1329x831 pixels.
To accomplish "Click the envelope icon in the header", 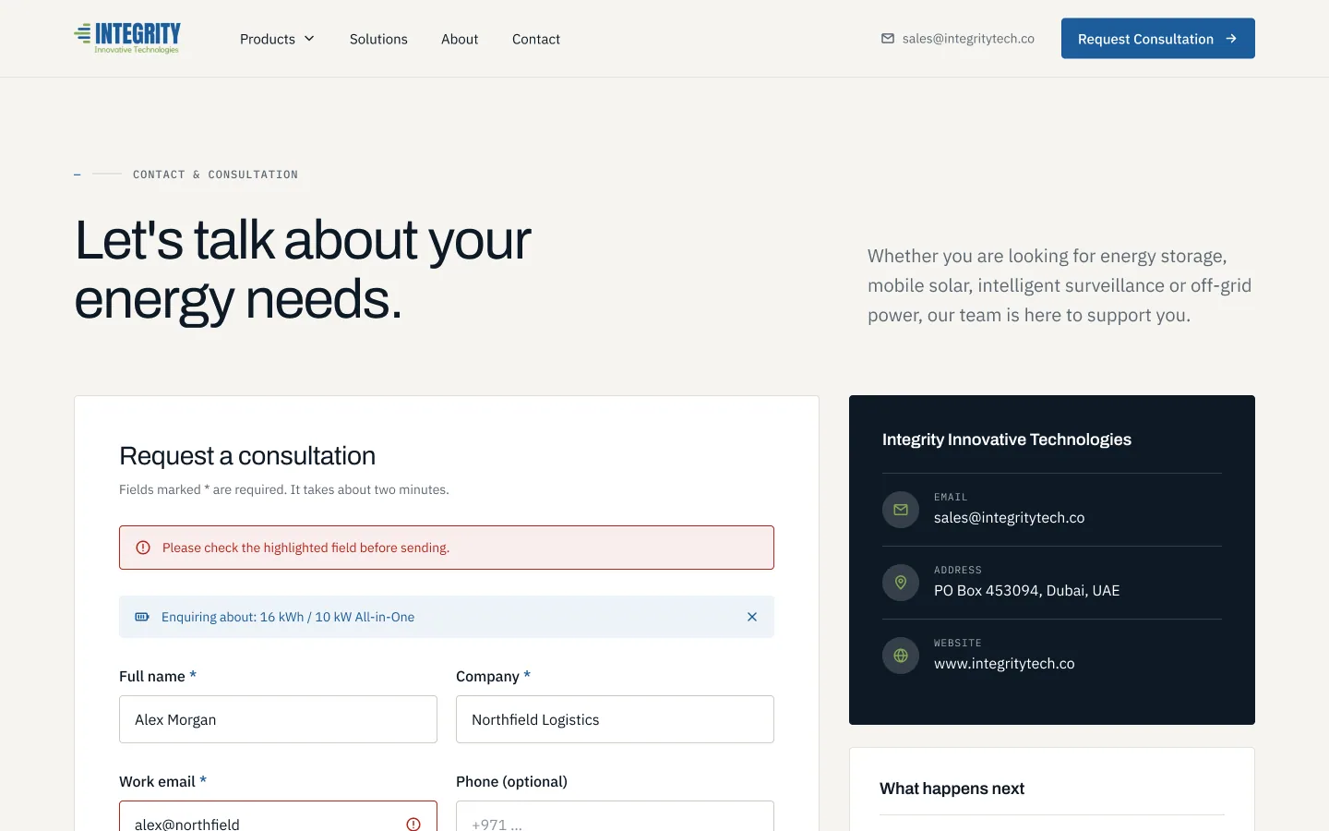I will click(x=888, y=39).
